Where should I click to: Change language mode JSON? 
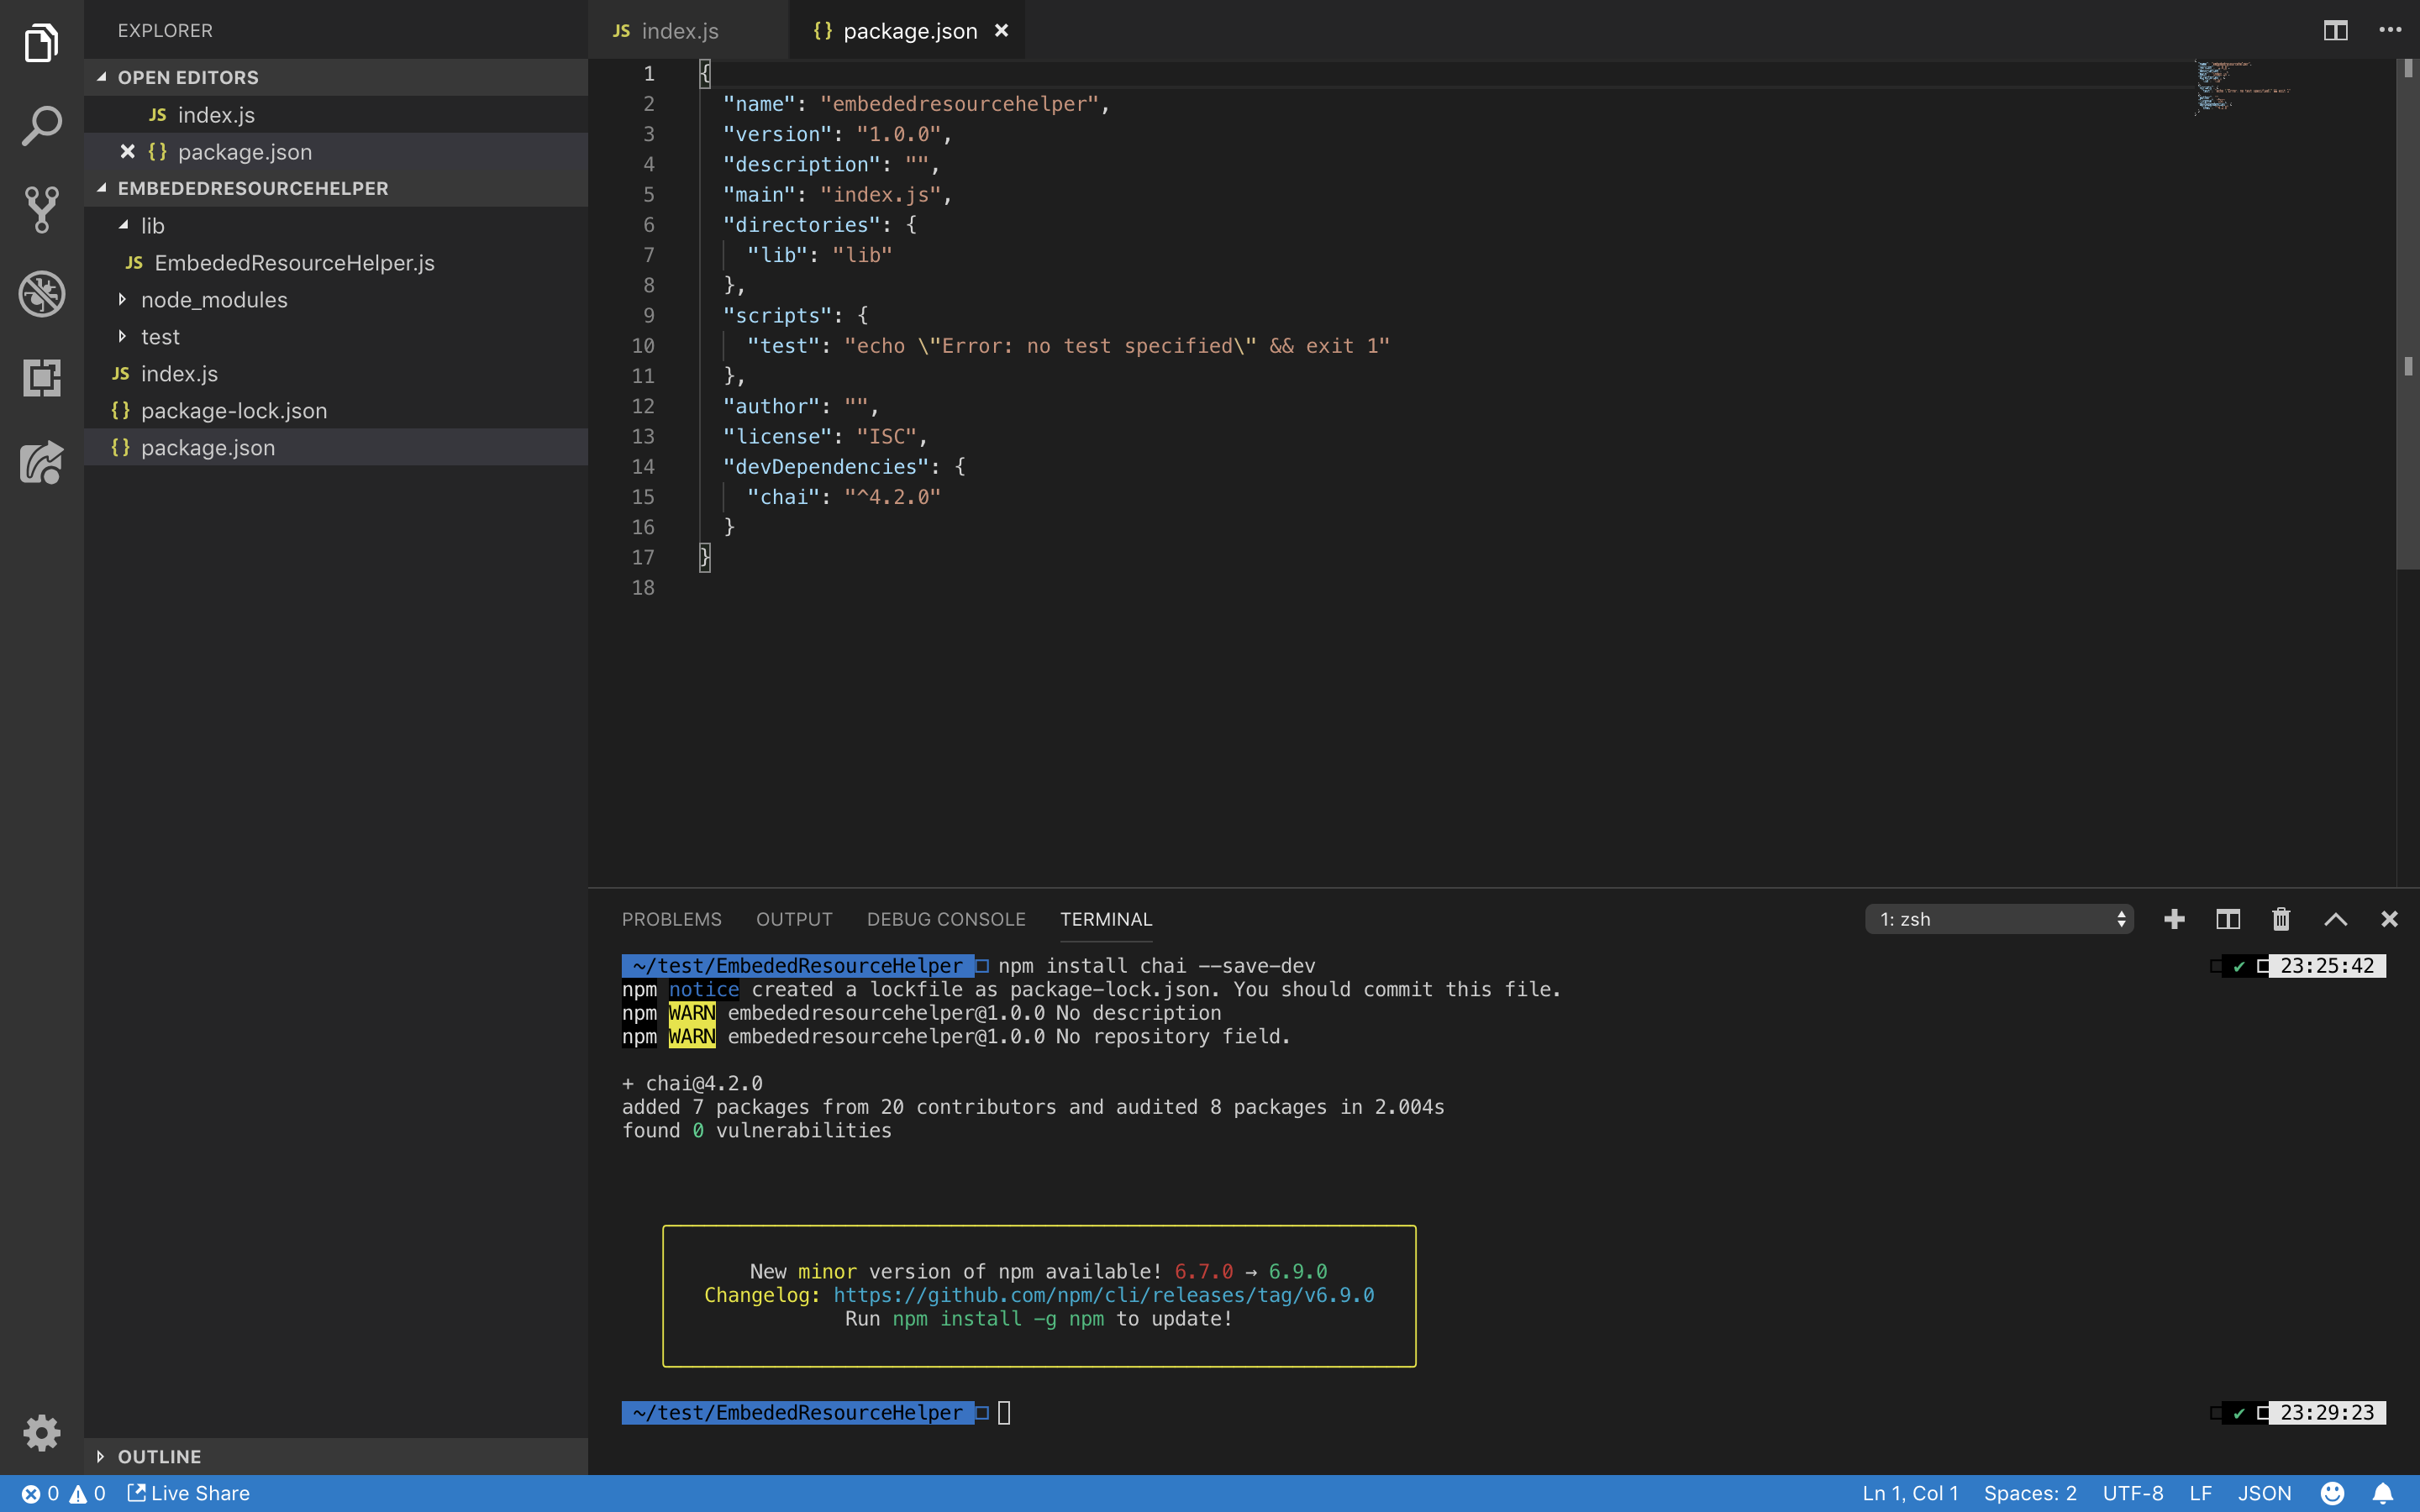click(2264, 1493)
